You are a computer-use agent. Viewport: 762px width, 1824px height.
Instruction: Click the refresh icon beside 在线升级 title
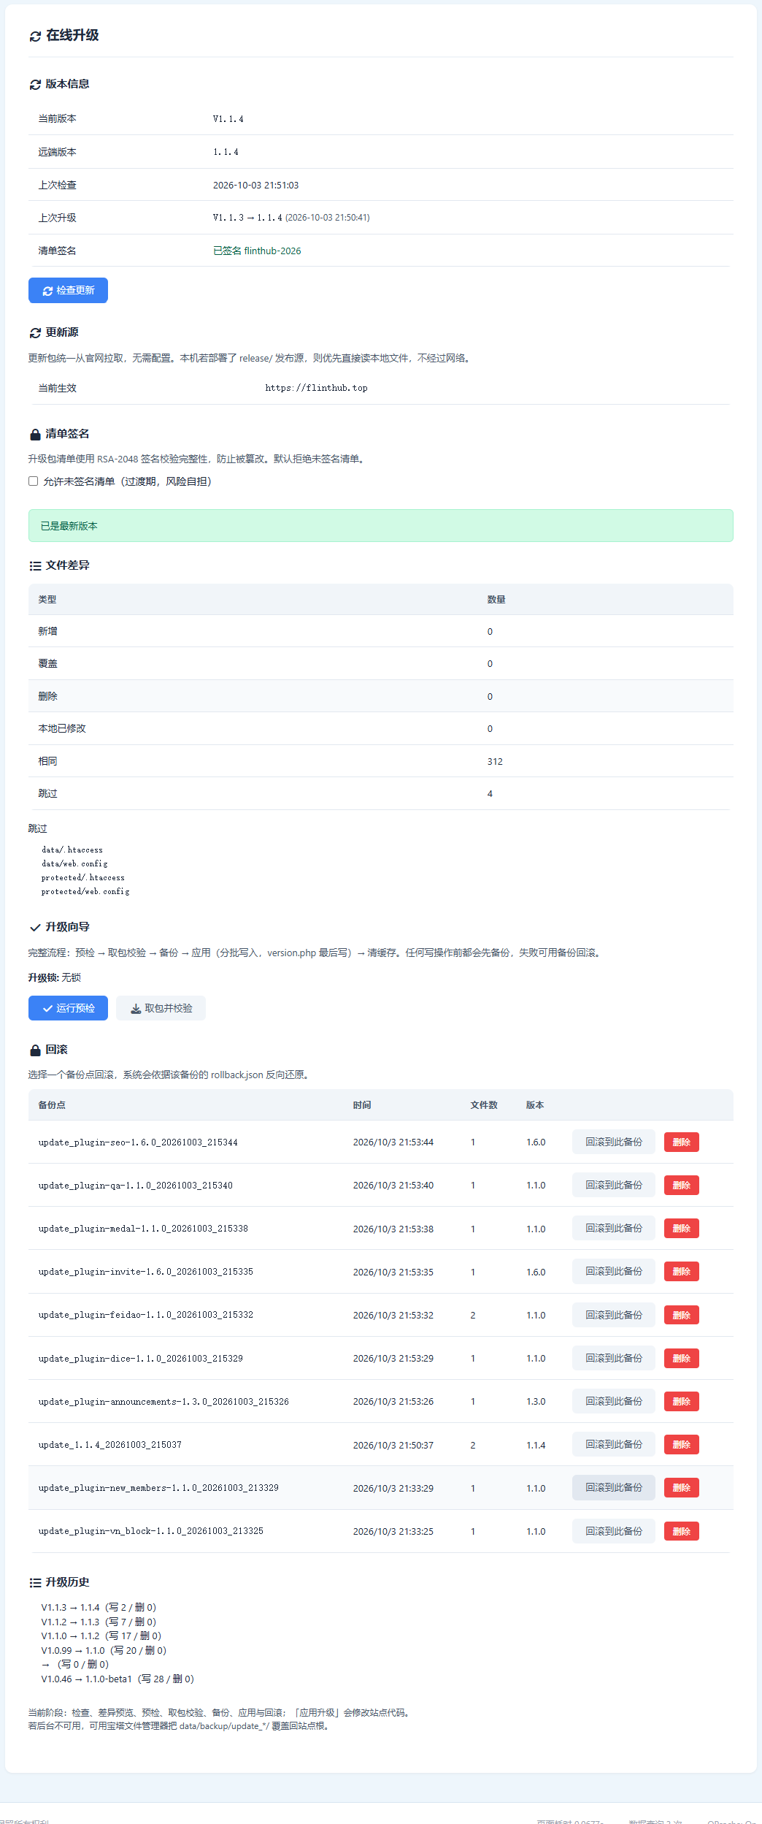point(35,37)
